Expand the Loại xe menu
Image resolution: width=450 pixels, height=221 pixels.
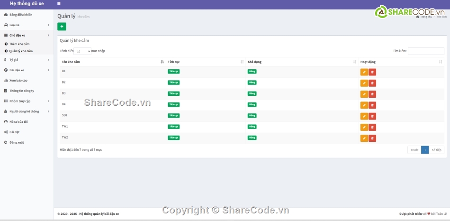[27, 25]
